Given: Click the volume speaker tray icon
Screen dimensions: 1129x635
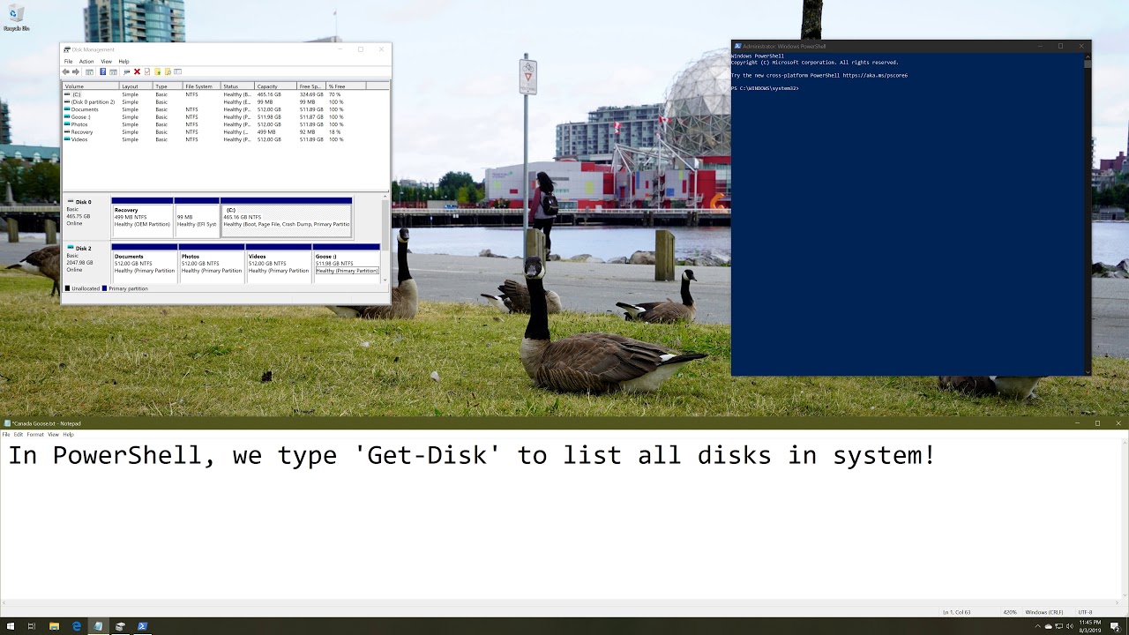Looking at the screenshot, I should point(1068,626).
